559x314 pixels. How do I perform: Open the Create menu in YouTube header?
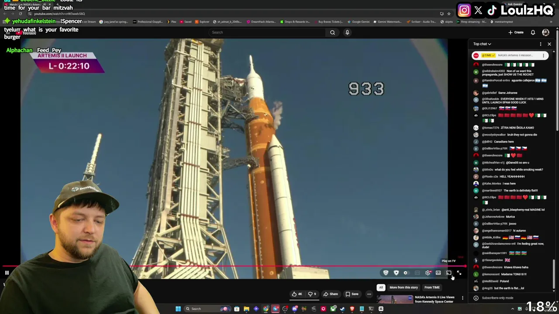click(516, 32)
